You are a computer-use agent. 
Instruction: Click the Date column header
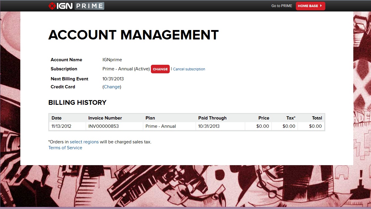(67, 118)
